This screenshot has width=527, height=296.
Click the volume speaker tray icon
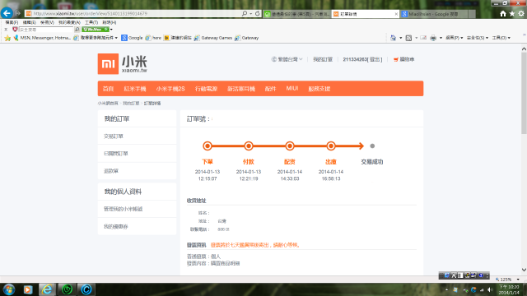[490, 289]
